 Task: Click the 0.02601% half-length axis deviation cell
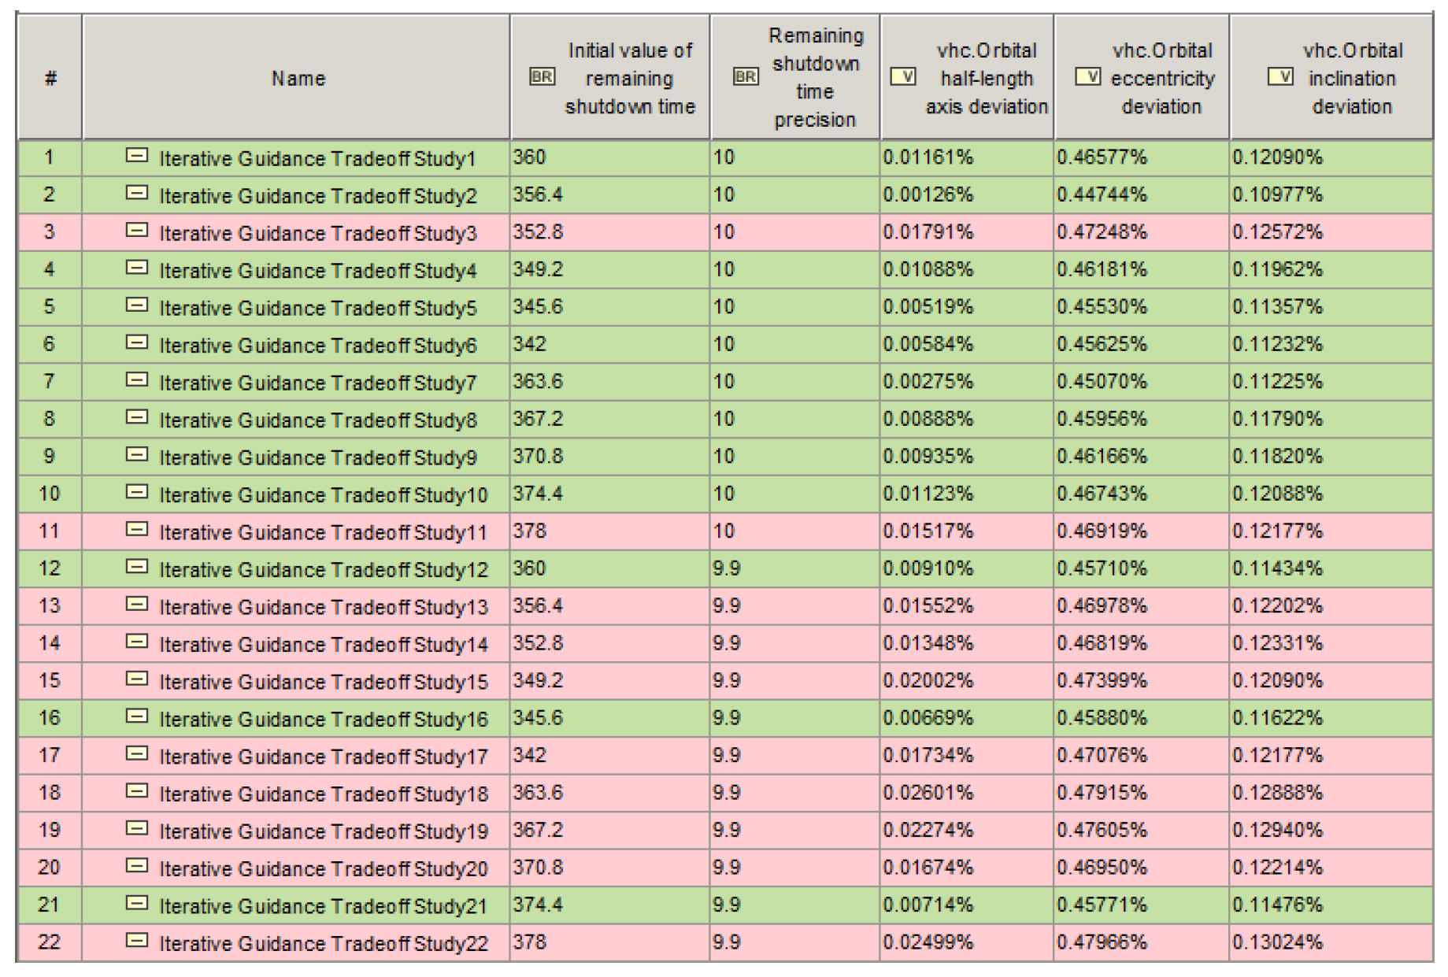pyautogui.click(x=928, y=793)
